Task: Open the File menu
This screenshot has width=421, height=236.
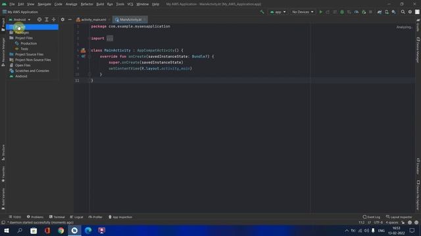Action: (x=12, y=4)
